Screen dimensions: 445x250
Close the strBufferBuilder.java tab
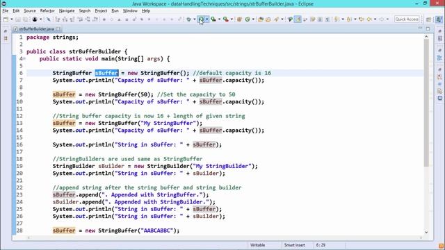[x=58, y=29]
